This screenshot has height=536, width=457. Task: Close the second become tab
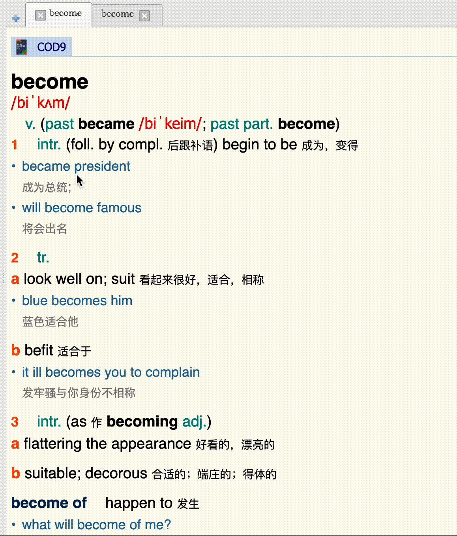point(144,16)
